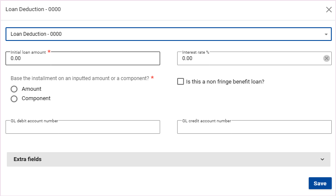Click the chevron icon on Extra fields
The height and width of the screenshot is (196, 336).
[322, 159]
